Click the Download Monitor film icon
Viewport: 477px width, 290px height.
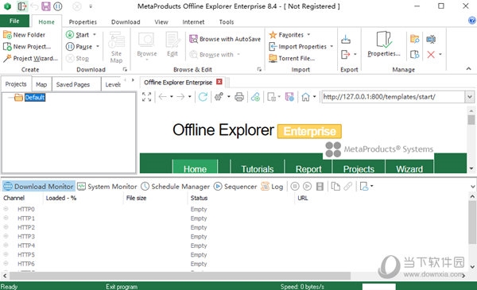tap(320, 187)
